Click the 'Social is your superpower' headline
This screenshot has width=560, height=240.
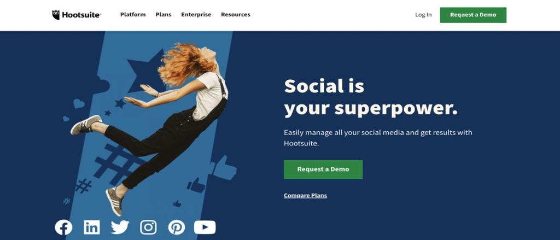(370, 98)
